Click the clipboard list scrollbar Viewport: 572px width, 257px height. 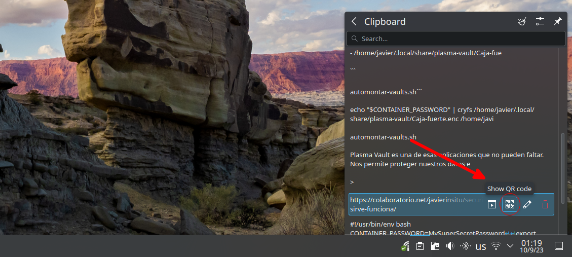click(562, 168)
